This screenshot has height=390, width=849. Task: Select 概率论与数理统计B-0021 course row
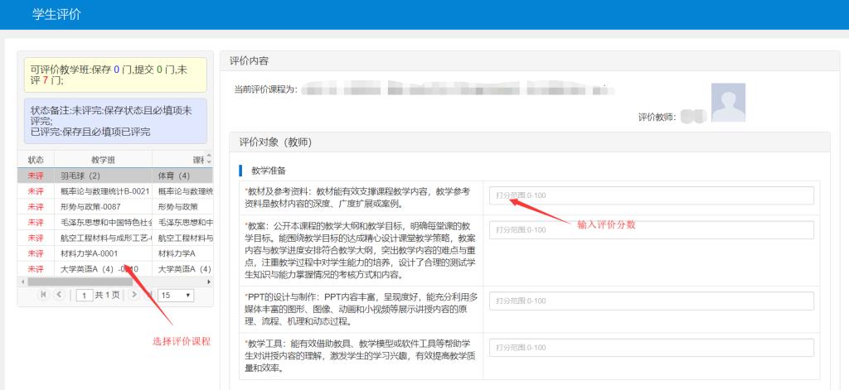click(103, 191)
